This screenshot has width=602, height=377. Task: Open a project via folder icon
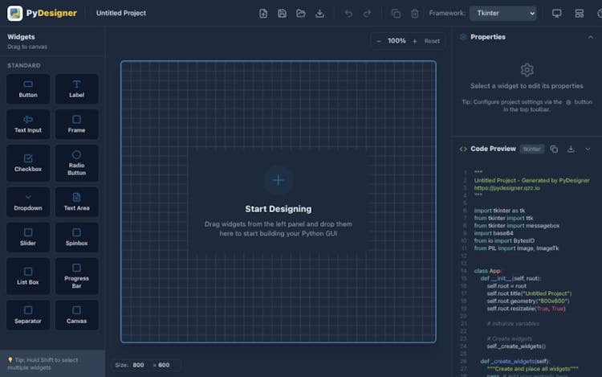(301, 14)
